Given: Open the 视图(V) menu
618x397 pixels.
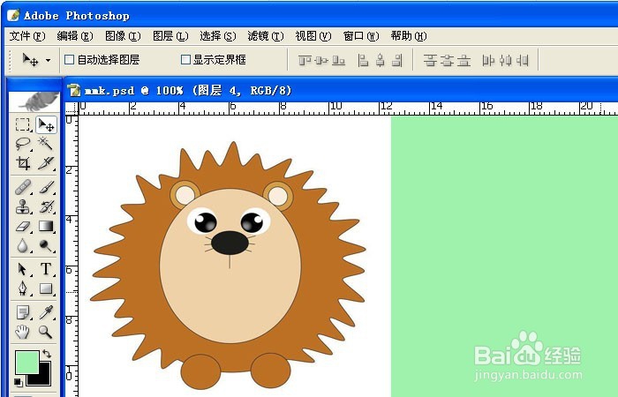Looking at the screenshot, I should tap(313, 36).
